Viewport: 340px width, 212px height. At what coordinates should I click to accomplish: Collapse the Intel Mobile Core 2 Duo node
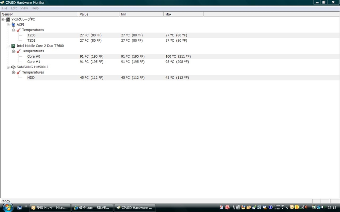8,46
